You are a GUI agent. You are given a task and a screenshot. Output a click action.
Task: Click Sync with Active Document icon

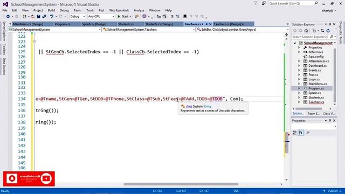pyautogui.click(x=322, y=31)
